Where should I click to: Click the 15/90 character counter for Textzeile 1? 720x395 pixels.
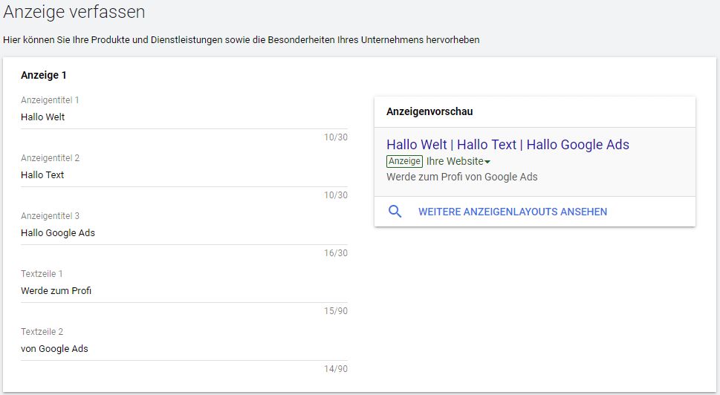[335, 311]
